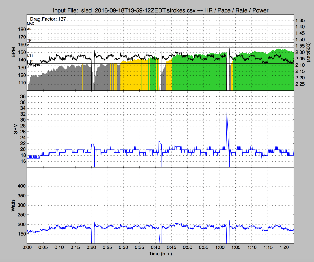Click the AT zone line label
This screenshot has height=262, width=314.
coord(29,45)
